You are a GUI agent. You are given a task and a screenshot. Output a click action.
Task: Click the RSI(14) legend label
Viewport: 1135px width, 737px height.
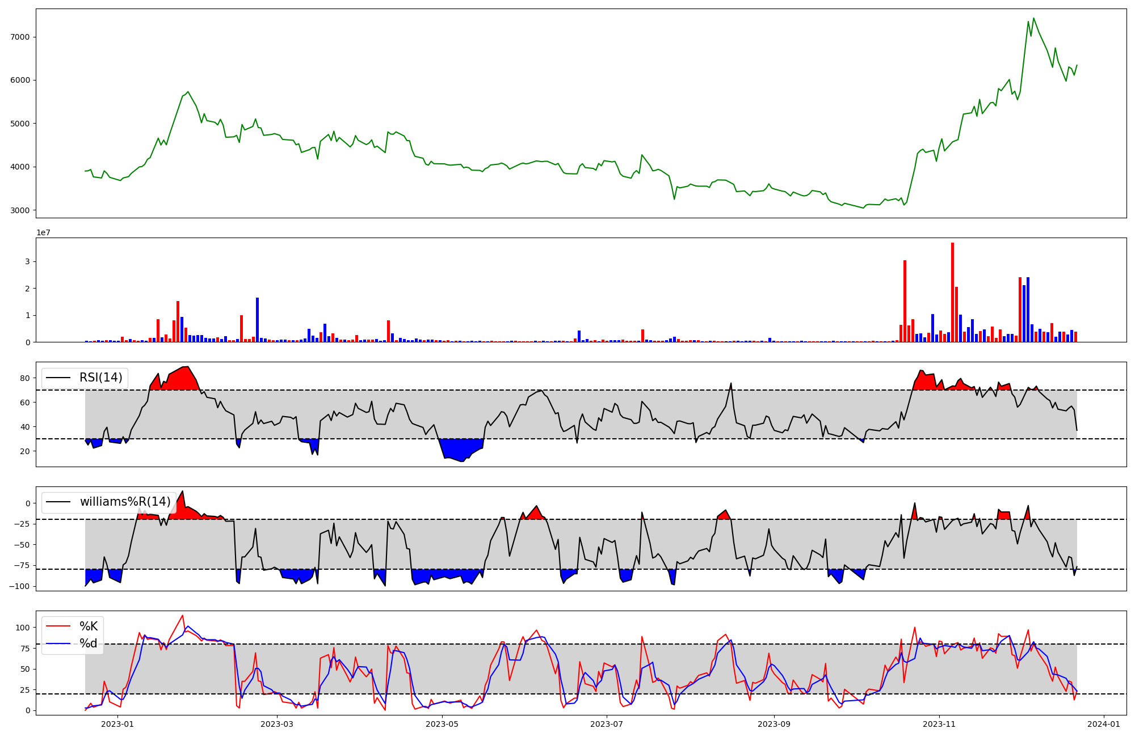(100, 378)
